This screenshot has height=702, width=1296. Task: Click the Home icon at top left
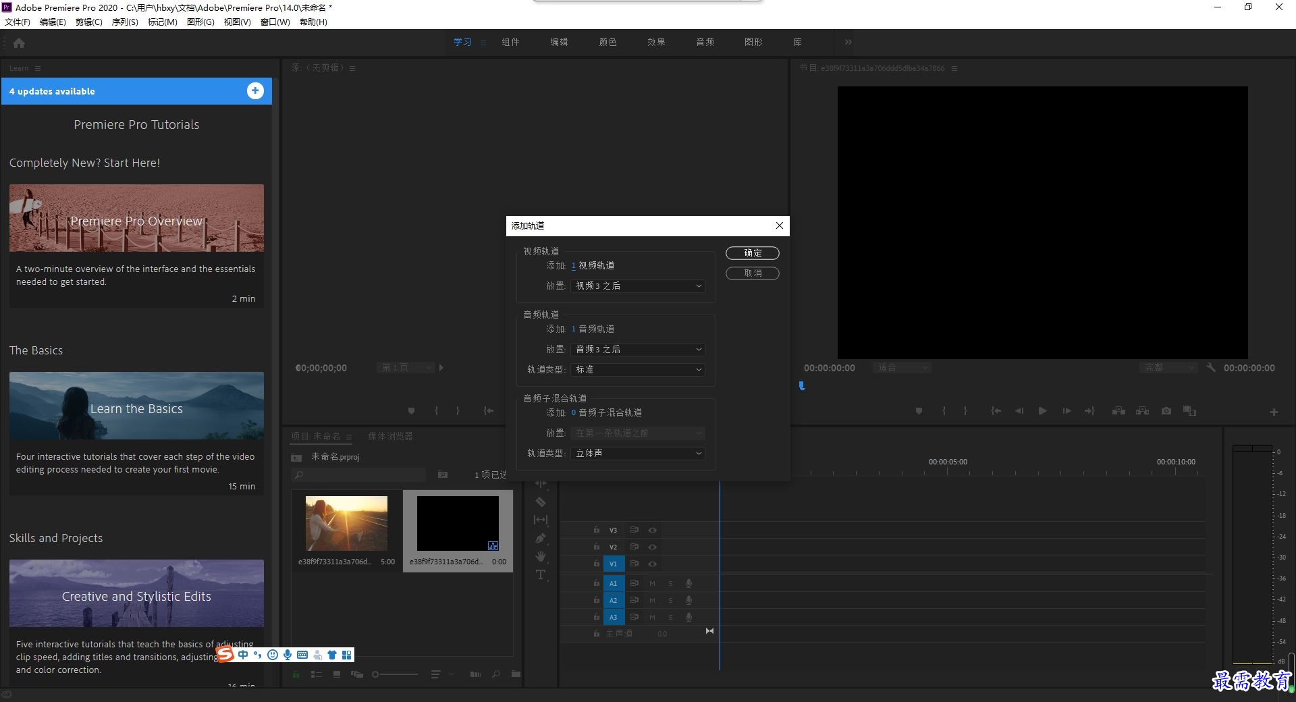coord(19,43)
